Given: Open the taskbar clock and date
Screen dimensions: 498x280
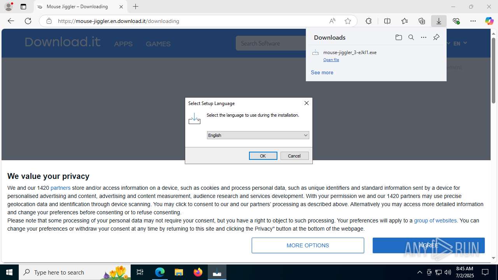Looking at the screenshot, I should click(x=465, y=272).
